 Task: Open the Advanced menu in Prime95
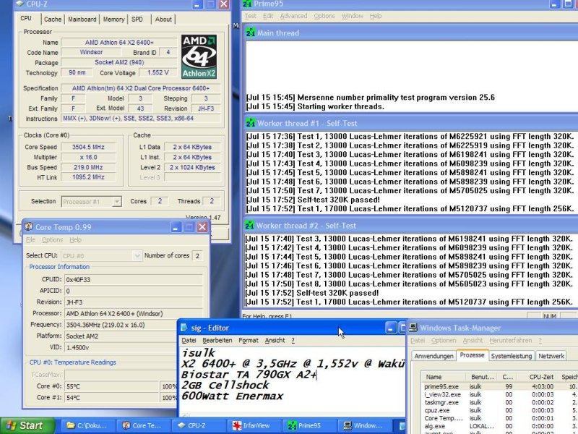(293, 16)
